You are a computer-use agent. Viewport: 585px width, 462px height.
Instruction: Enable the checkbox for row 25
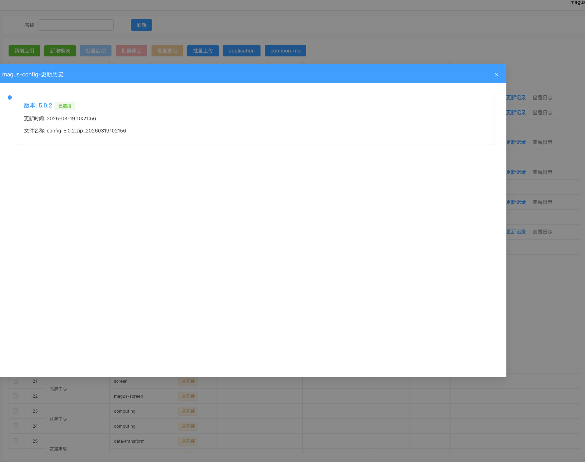tap(15, 441)
